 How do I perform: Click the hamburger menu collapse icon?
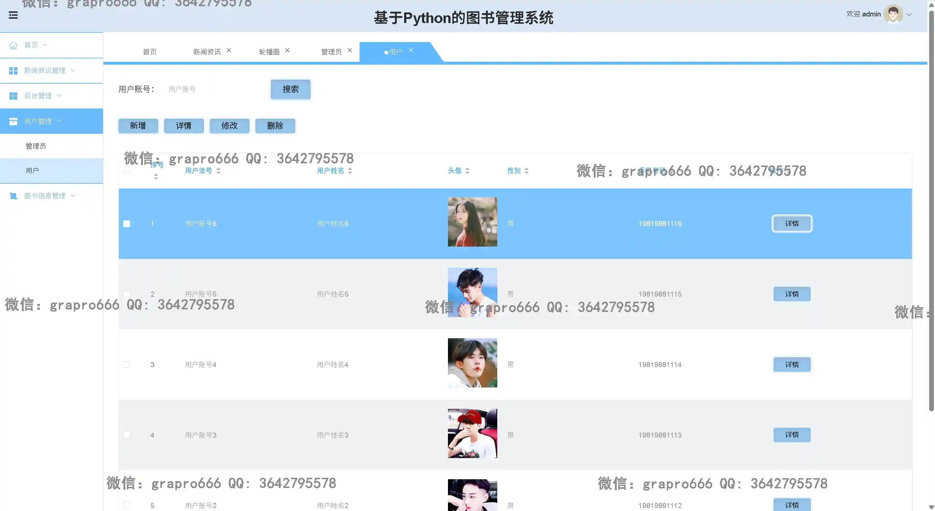13,15
